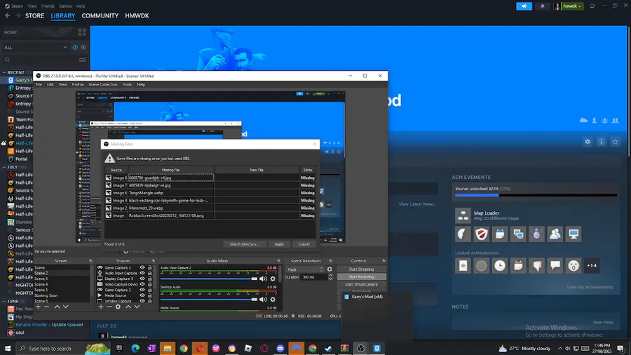Screen dimensions: 631x355
Task: Mute Audio Input Capture 2 speaker icon
Action: coord(263,279)
